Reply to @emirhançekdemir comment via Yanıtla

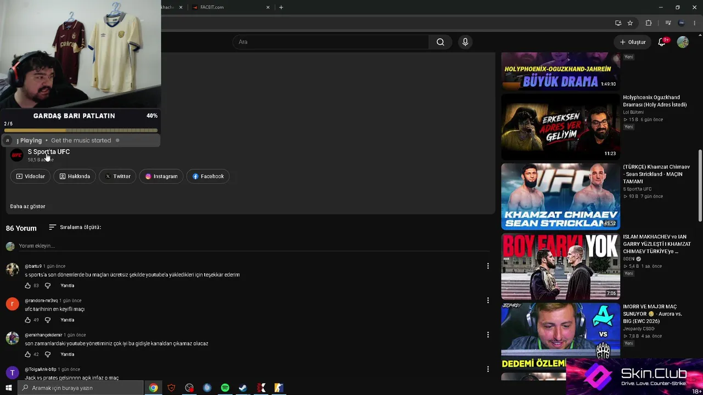67,354
